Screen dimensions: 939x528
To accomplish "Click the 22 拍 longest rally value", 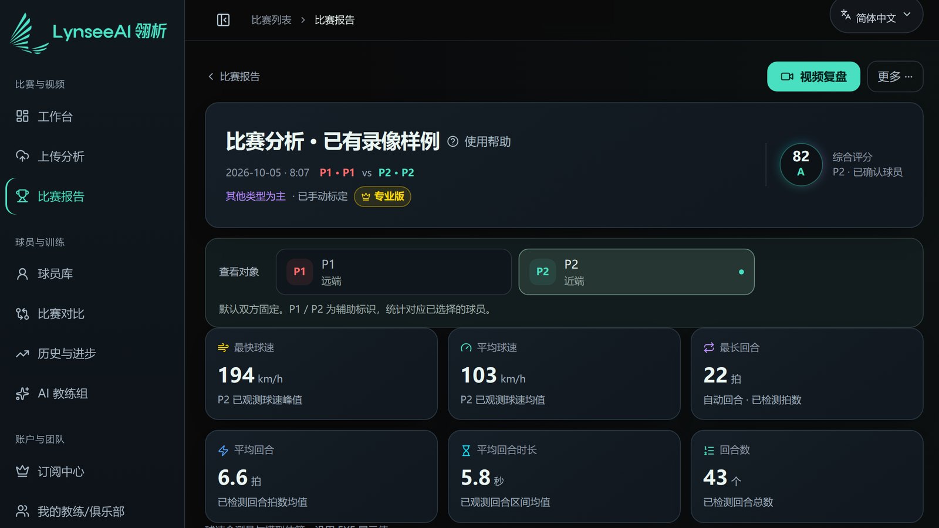I will [722, 375].
